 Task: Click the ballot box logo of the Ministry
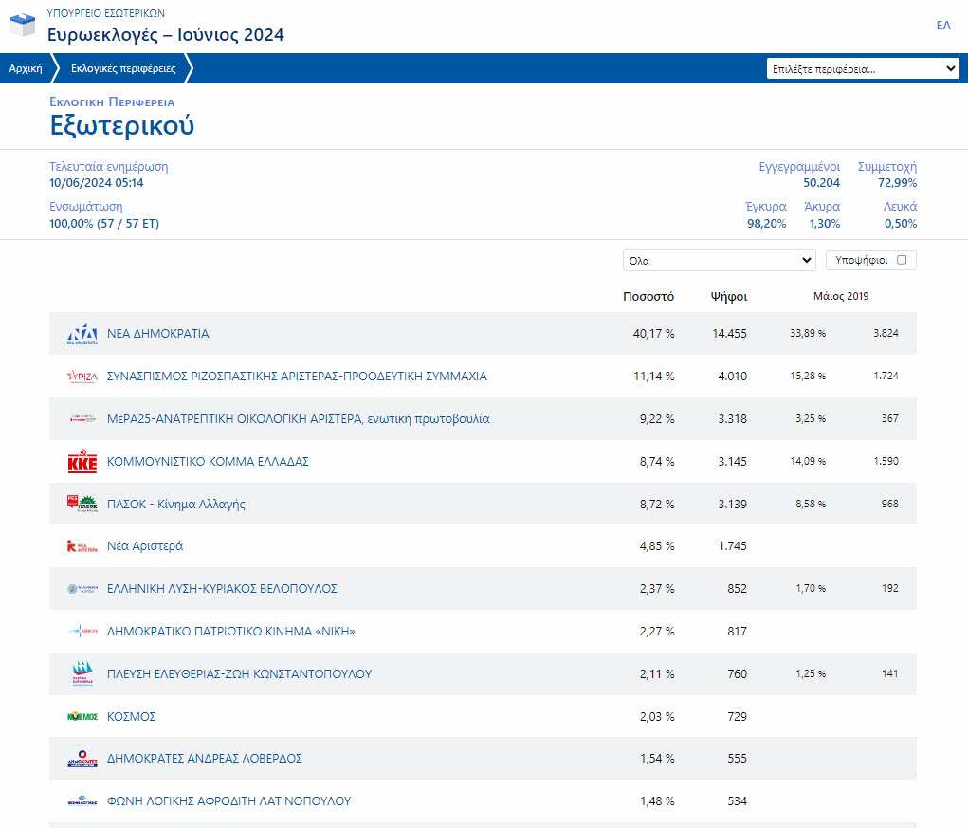21,24
